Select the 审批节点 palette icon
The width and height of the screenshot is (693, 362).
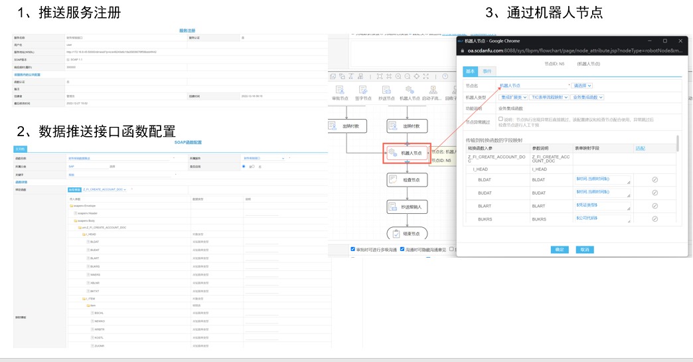point(339,90)
